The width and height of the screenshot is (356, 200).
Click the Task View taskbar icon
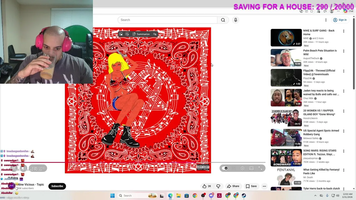pyautogui.click(x=162, y=196)
